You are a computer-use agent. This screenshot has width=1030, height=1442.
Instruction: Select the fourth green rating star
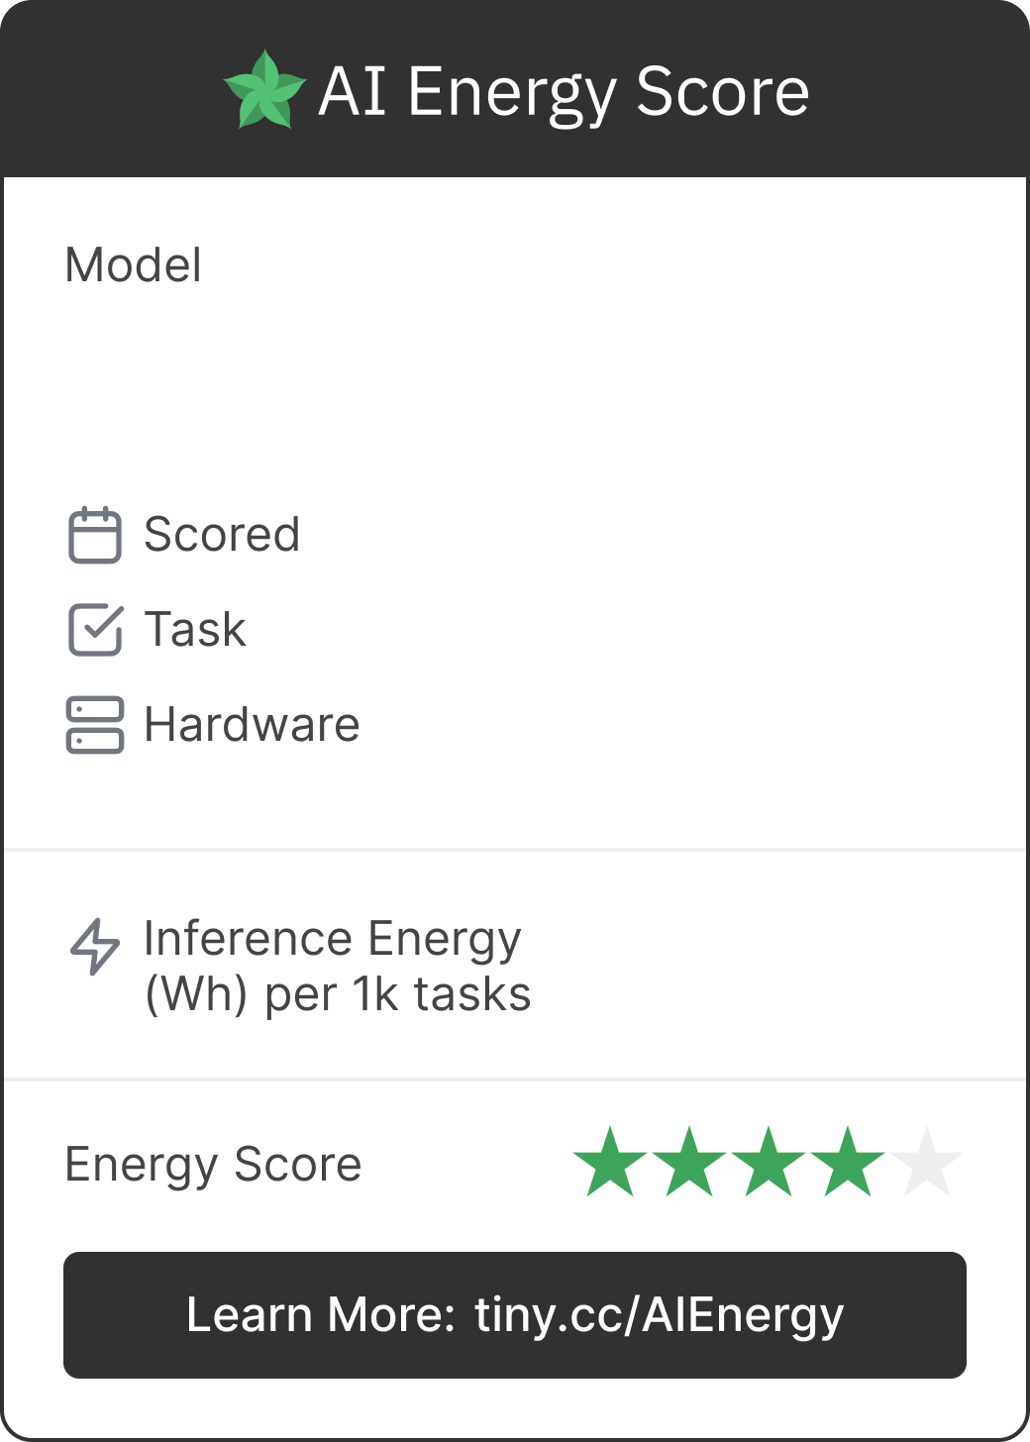848,1163
